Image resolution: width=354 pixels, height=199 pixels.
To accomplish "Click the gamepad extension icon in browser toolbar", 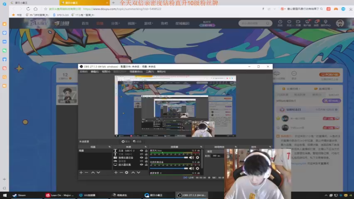I will [336, 9].
